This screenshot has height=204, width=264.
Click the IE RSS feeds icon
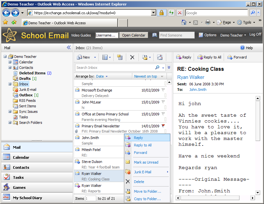click(196, 22)
